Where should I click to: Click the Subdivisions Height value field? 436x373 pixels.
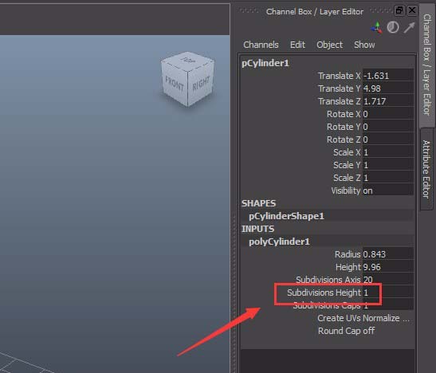(x=388, y=293)
